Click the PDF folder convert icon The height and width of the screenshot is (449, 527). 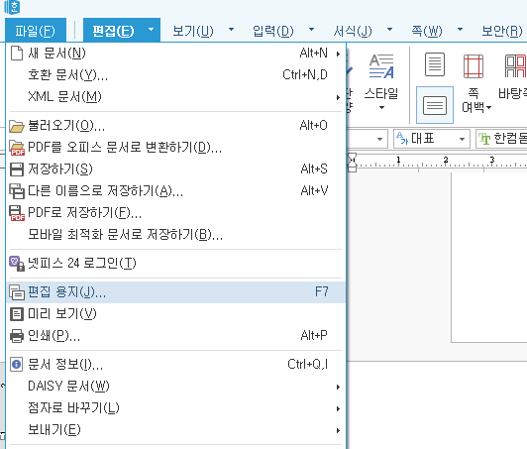coord(17,148)
